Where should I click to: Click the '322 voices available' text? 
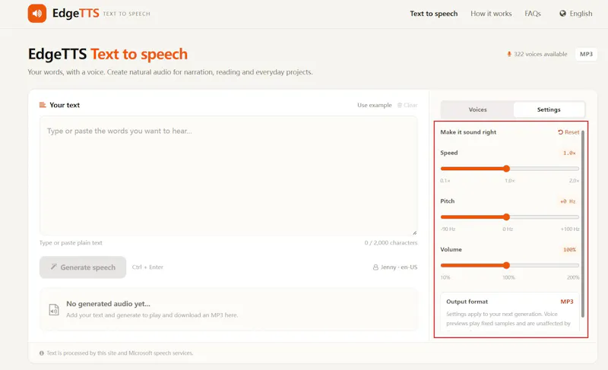tap(540, 54)
